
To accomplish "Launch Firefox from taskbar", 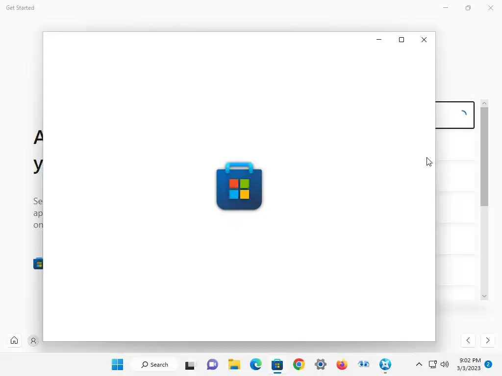I will point(342,364).
